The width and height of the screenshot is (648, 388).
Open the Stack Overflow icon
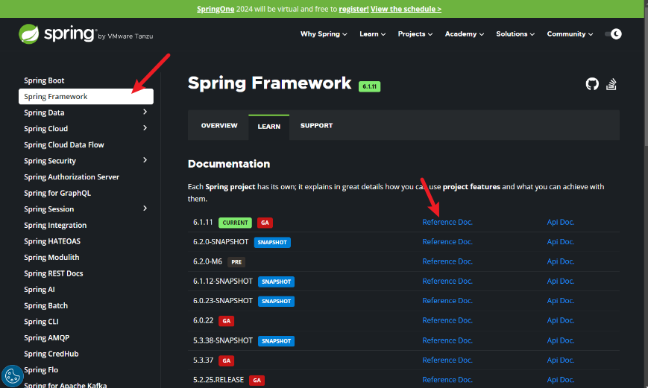click(611, 84)
